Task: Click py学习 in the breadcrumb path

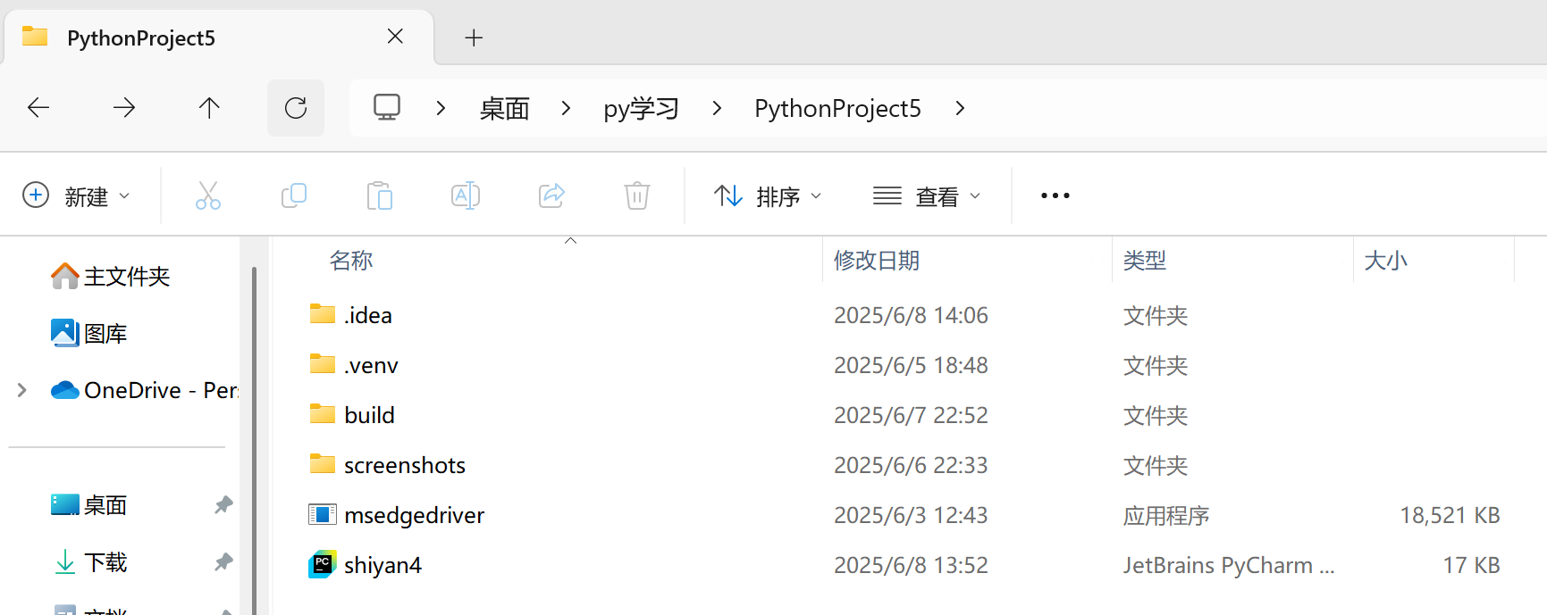Action: (641, 108)
